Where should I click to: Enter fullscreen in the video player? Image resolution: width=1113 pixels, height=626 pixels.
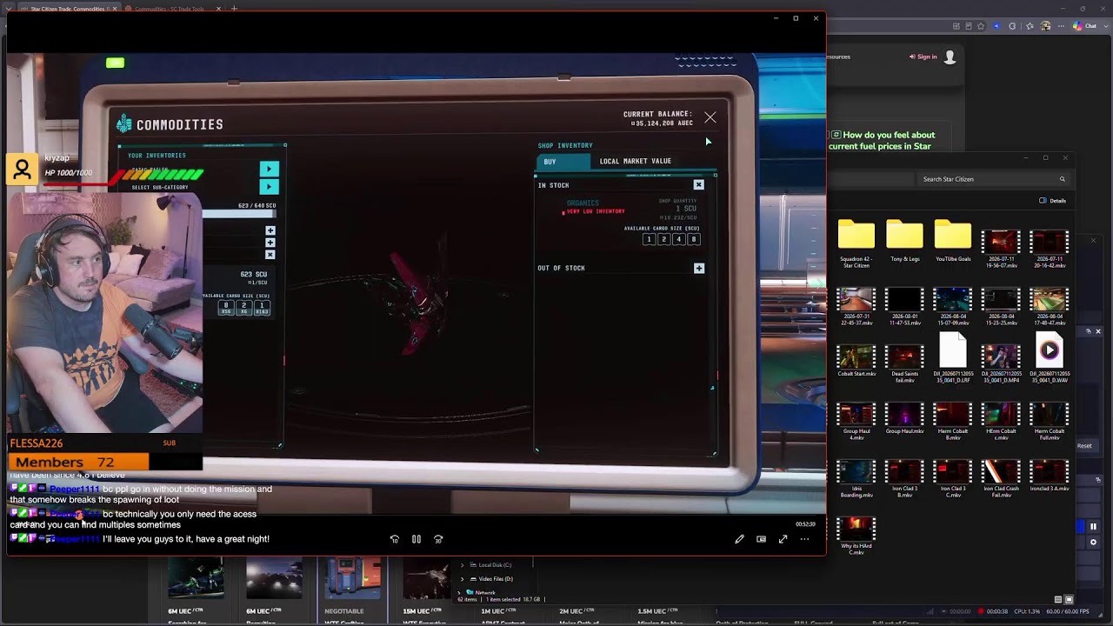783,539
